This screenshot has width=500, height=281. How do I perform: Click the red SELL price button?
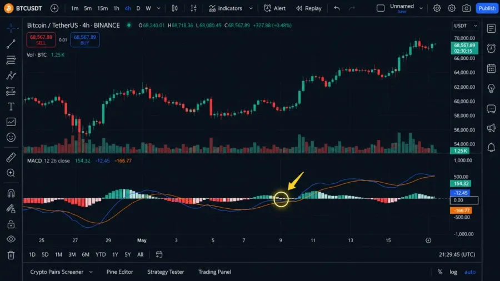(x=41, y=40)
